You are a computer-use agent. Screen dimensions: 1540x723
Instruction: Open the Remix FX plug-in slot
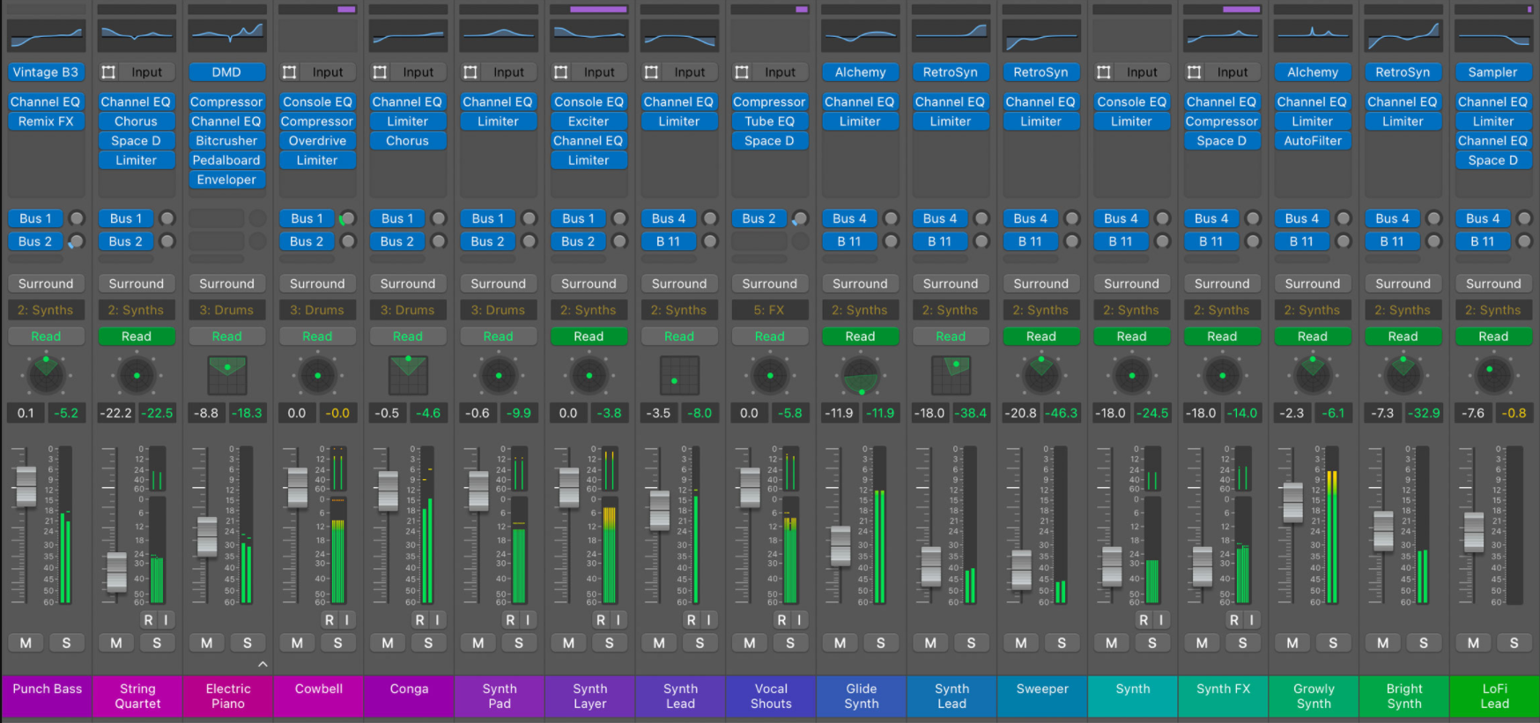(x=46, y=122)
